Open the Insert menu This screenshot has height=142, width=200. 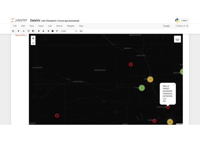point(41,26)
